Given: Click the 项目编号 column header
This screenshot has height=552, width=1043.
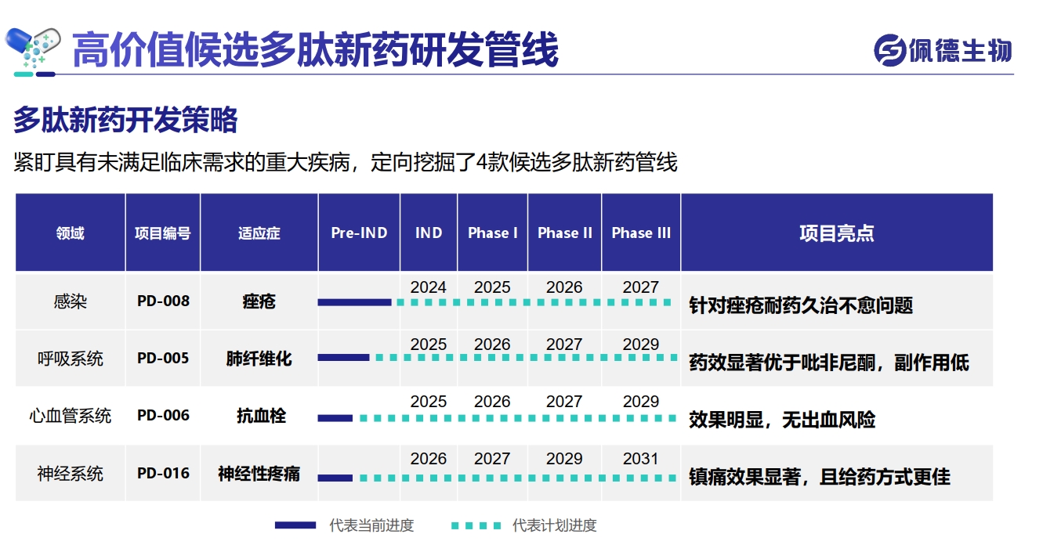Looking at the screenshot, I should (163, 233).
